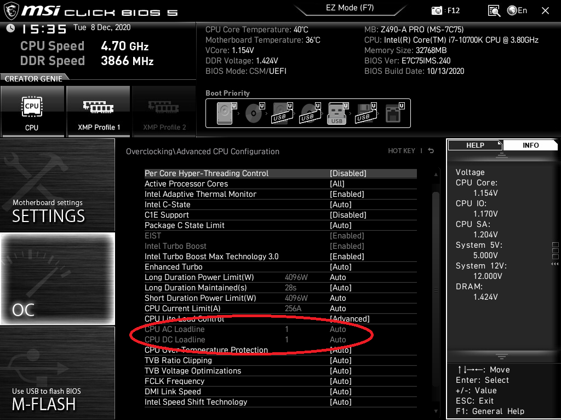Select the CPU AC Loadline row
This screenshot has width=561, height=420.
[x=280, y=329]
